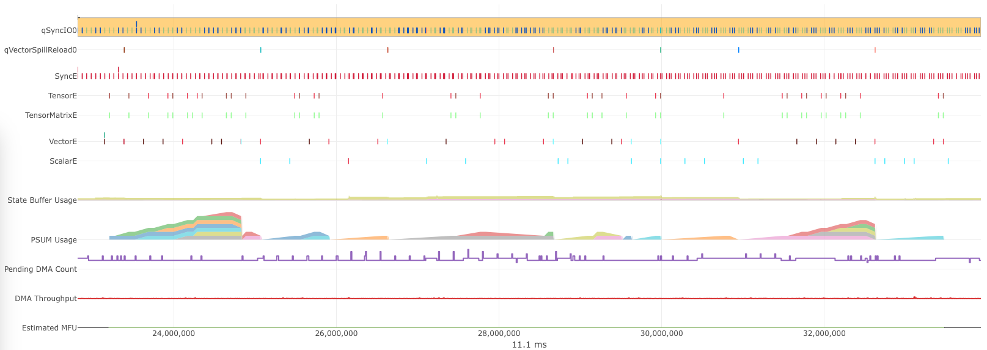Click the 11.1 ms axis title

tap(529, 345)
